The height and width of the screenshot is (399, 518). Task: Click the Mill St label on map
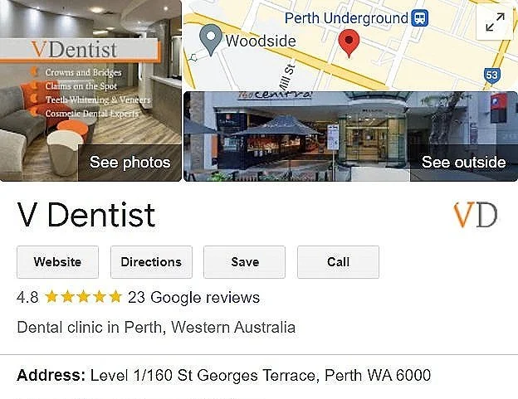286,78
